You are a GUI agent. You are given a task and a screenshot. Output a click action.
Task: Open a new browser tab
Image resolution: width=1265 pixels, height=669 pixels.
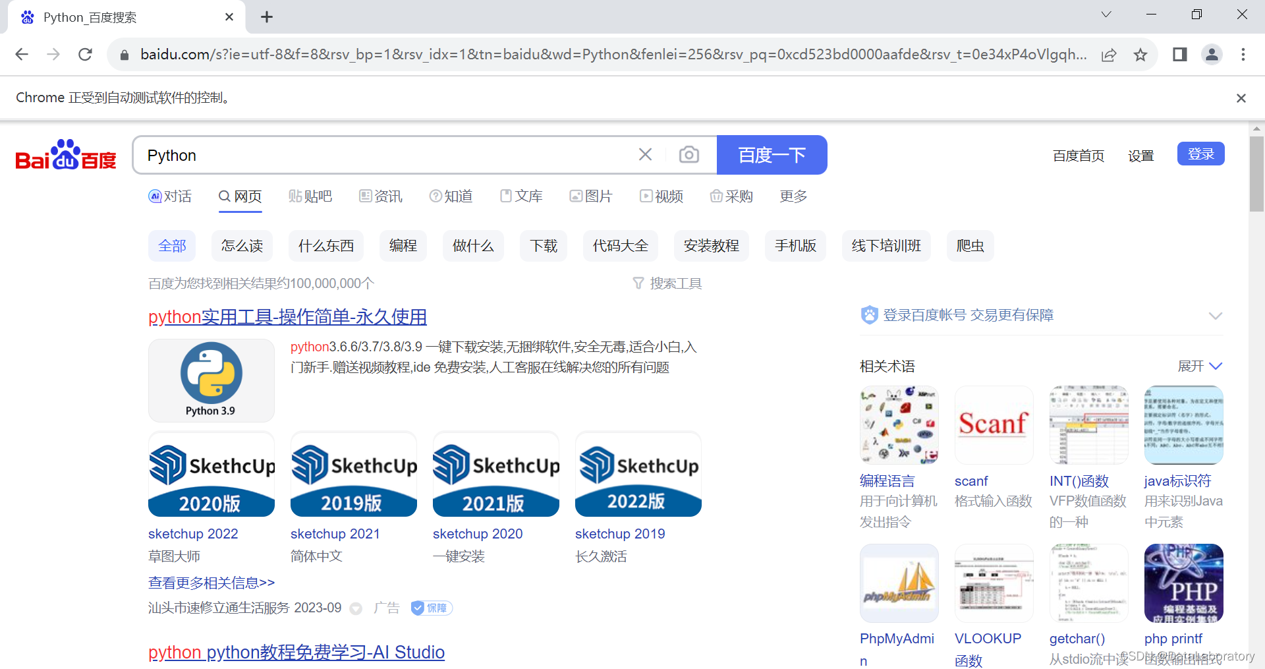pos(266,17)
